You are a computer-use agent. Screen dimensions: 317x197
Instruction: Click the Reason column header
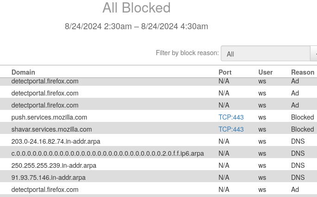(x=303, y=72)
